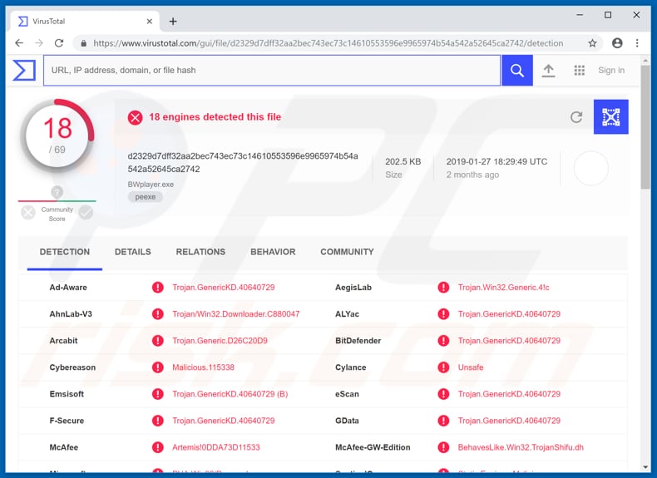Click the reanalyze refresh icon
Image resolution: width=657 pixels, height=478 pixels.
(x=576, y=117)
